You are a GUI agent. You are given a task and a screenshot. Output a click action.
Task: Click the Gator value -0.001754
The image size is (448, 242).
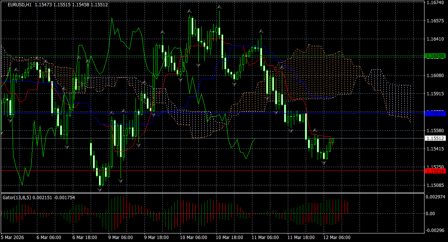click(64, 197)
